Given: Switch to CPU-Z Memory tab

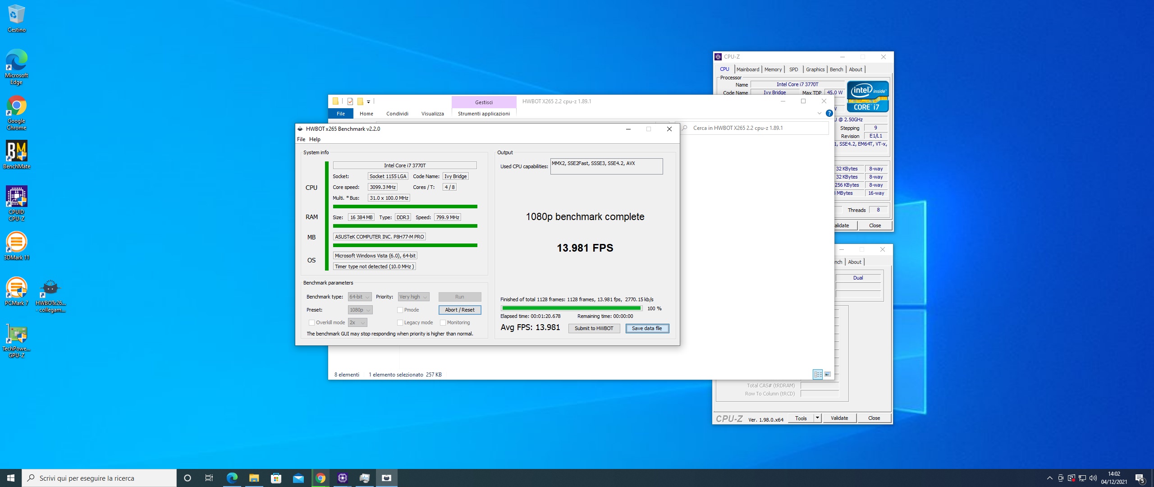Looking at the screenshot, I should pos(773,69).
